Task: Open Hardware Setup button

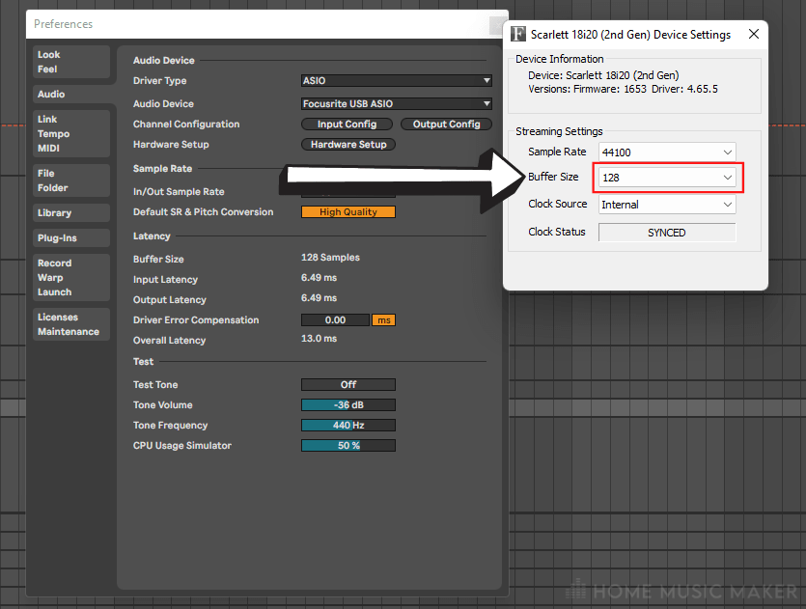Action: (x=348, y=145)
